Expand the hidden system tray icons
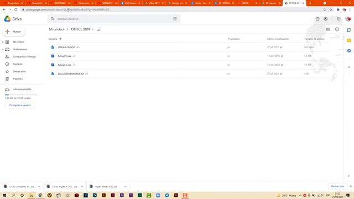The width and height of the screenshot is (354, 199). click(300, 195)
